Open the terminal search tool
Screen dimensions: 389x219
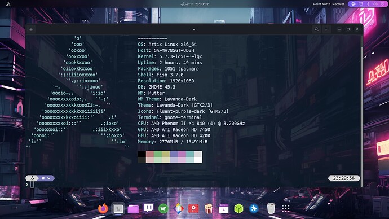(x=316, y=29)
